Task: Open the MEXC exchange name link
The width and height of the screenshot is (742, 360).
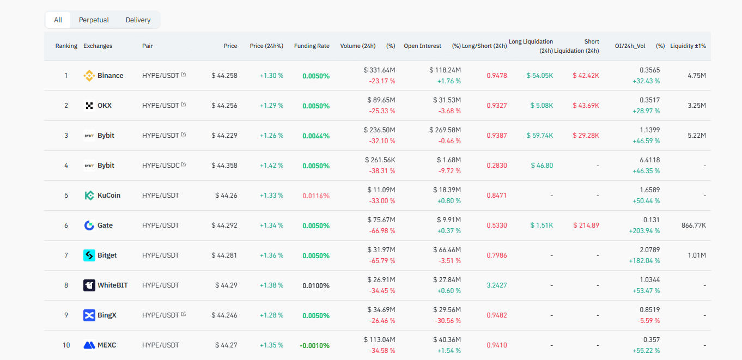Action: (x=107, y=345)
